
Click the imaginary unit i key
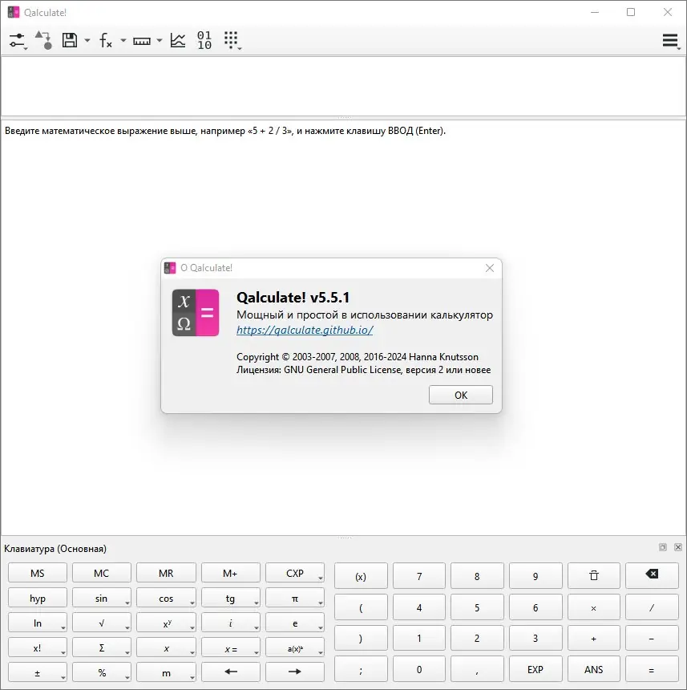coord(231,623)
